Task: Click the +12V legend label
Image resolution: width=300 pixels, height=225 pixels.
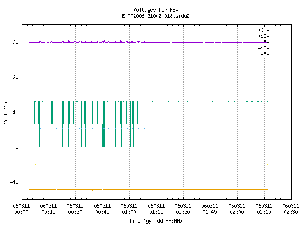Action: [x=263, y=36]
